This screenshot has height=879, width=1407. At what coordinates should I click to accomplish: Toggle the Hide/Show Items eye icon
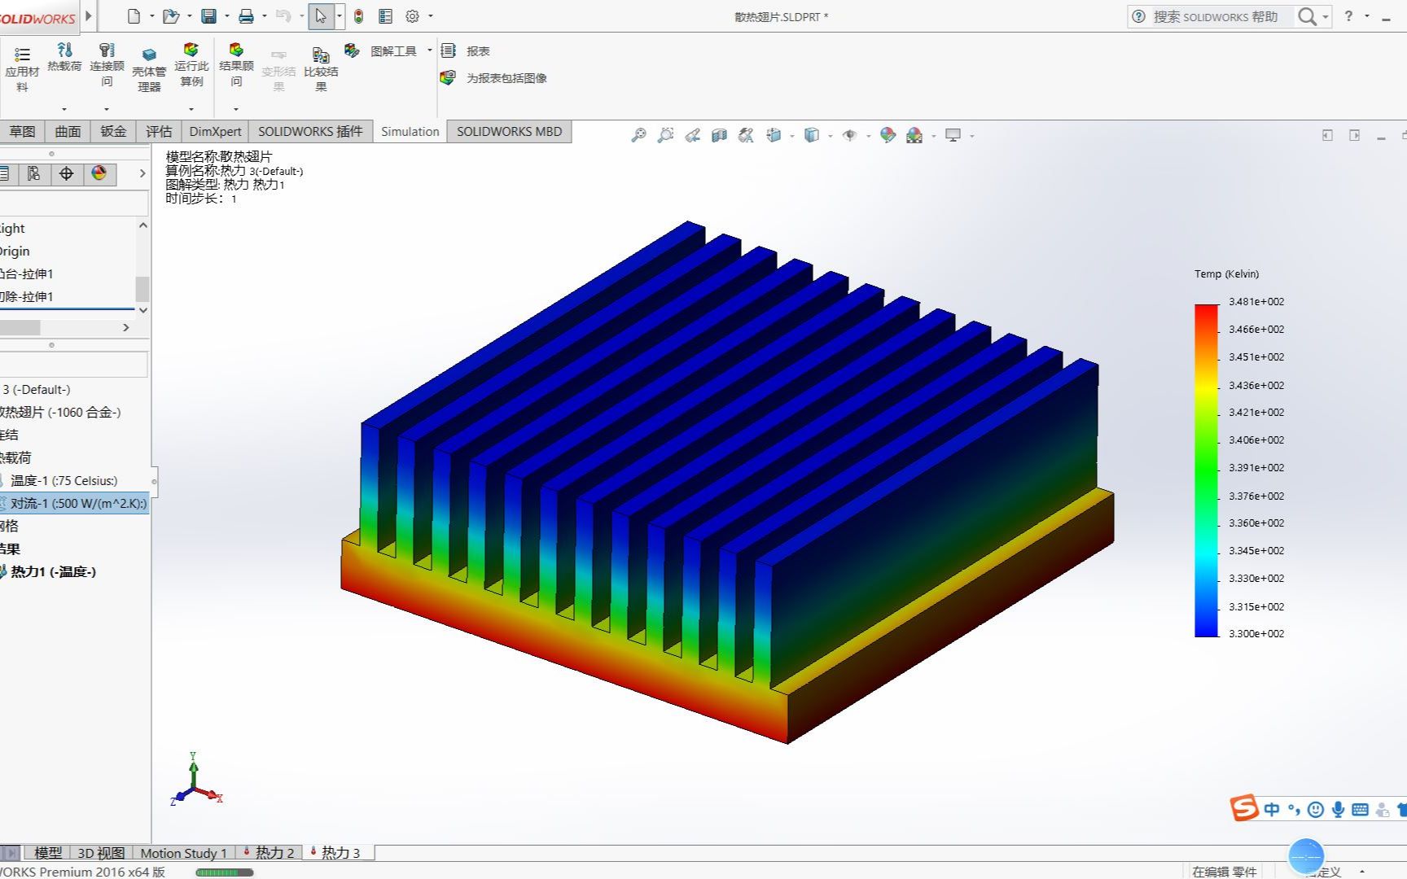pyautogui.click(x=849, y=135)
